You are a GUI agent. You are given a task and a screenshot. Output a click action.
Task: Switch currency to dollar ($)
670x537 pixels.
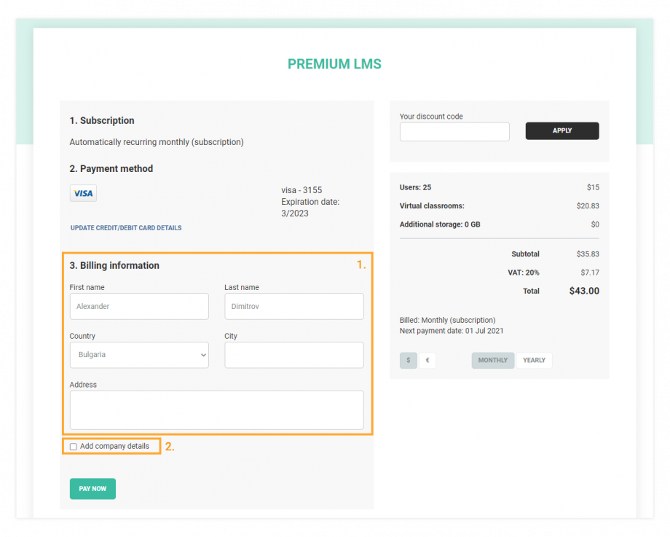point(409,361)
